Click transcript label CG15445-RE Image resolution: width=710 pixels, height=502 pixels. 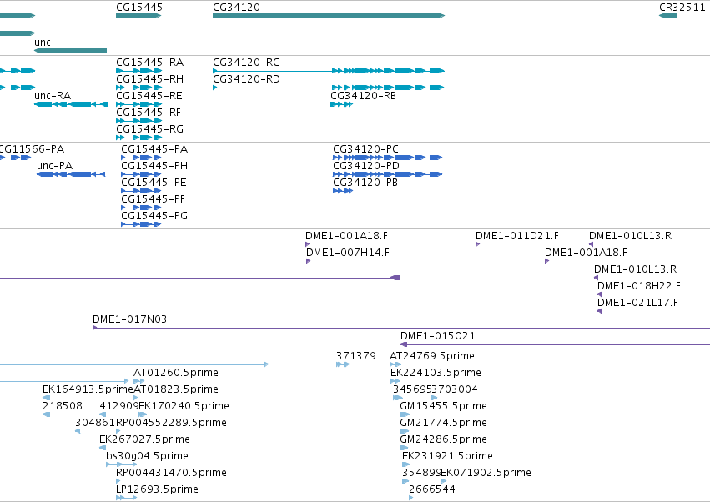pyautogui.click(x=149, y=96)
